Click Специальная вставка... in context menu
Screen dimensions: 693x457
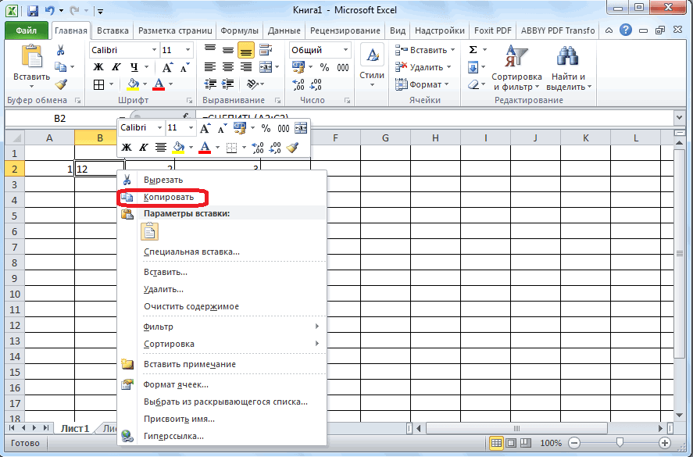click(x=191, y=252)
